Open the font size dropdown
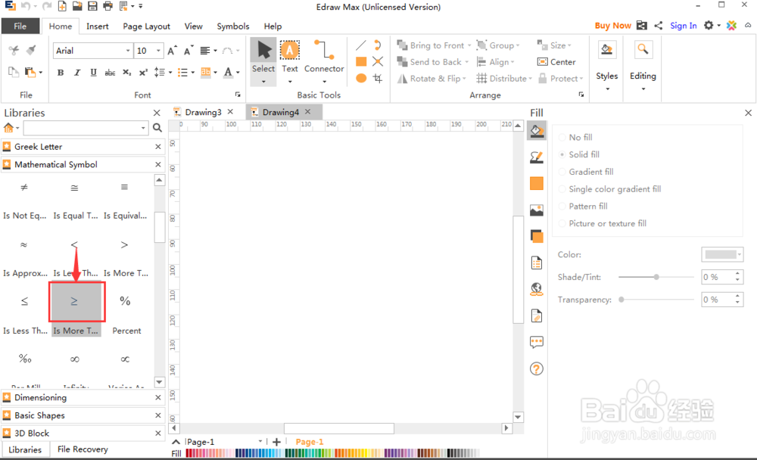Screen dimensions: 757x460 pyautogui.click(x=158, y=51)
